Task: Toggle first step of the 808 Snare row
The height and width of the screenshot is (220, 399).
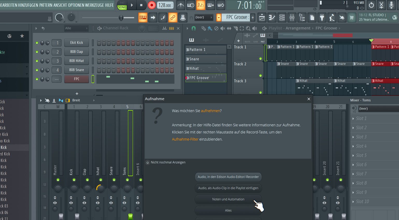Action: [99, 70]
